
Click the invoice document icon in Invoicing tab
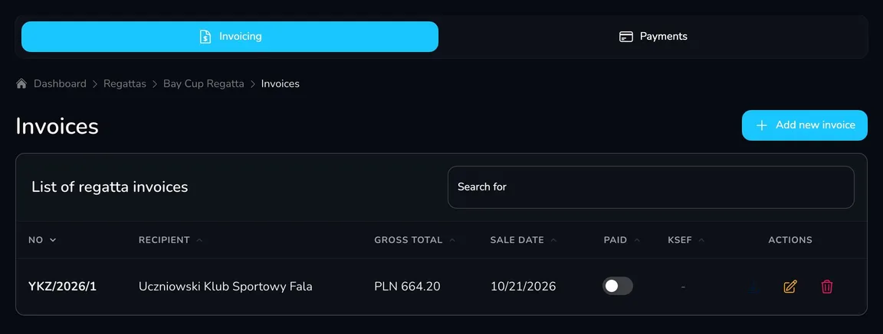point(205,37)
